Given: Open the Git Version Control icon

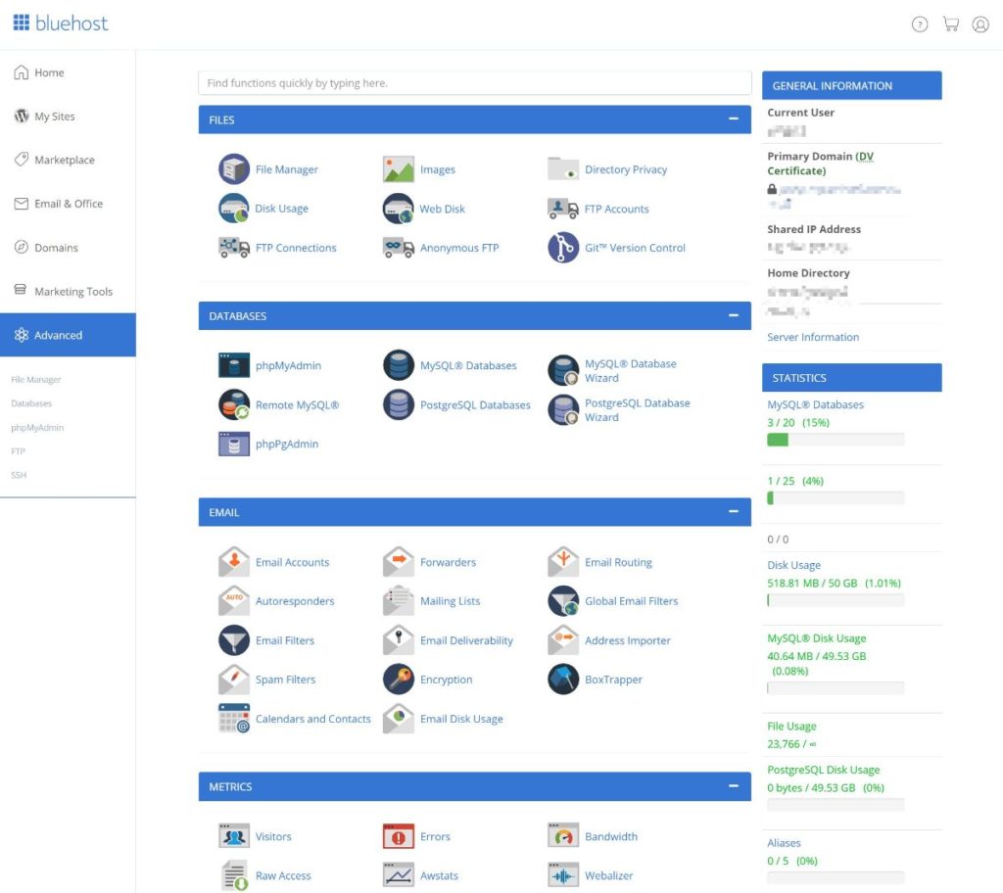Looking at the screenshot, I should 563,248.
